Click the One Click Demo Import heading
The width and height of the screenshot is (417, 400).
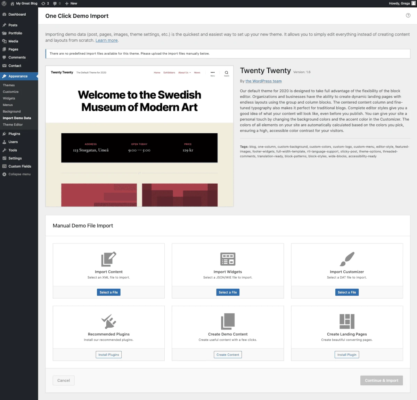coord(77,16)
